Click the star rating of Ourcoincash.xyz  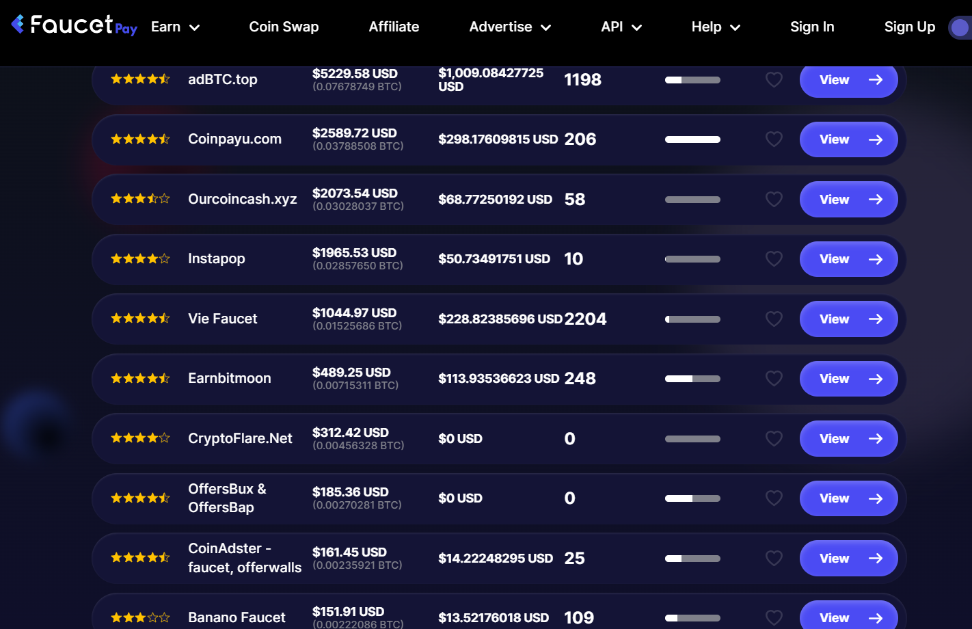point(140,199)
